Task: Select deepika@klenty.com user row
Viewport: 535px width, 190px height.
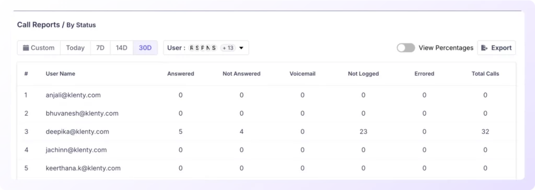Action: pos(266,132)
